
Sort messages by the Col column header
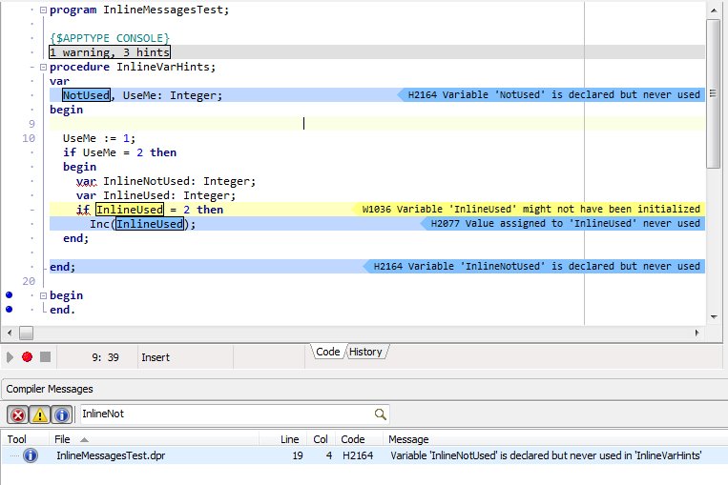pyautogui.click(x=321, y=439)
